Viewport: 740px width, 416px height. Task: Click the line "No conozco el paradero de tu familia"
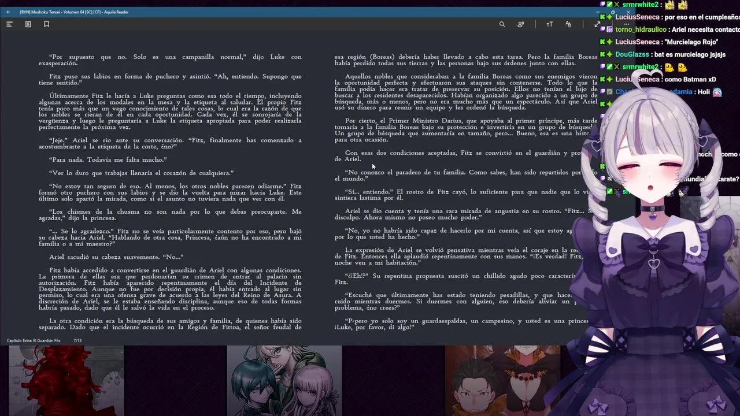[x=465, y=175]
